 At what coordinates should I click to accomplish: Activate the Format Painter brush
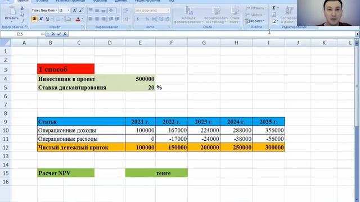coord(22,21)
